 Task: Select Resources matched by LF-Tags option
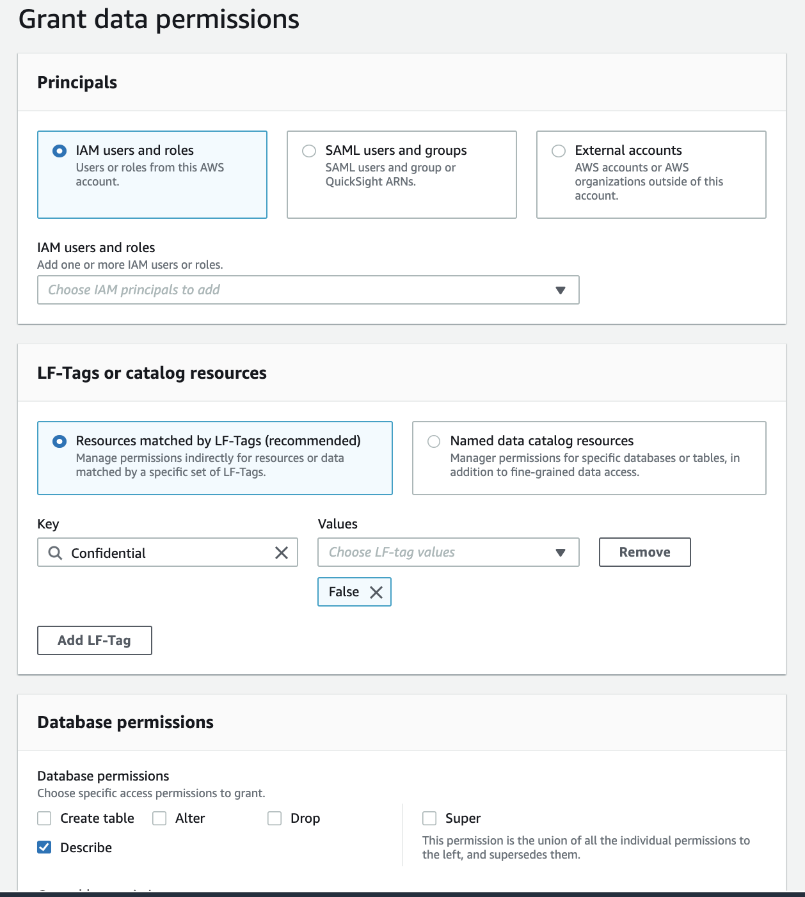coord(60,441)
